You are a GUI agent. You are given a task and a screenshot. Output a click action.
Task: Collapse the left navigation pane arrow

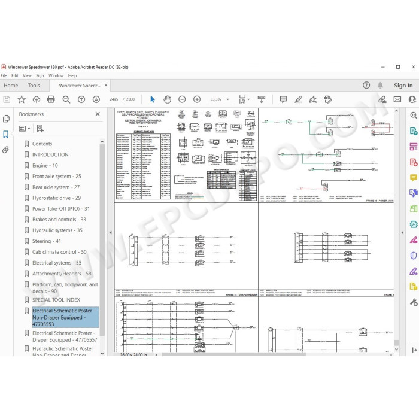pos(111,232)
